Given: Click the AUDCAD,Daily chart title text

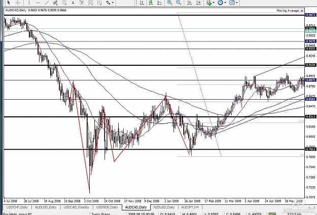Looking at the screenshot, I should click(x=16, y=10).
